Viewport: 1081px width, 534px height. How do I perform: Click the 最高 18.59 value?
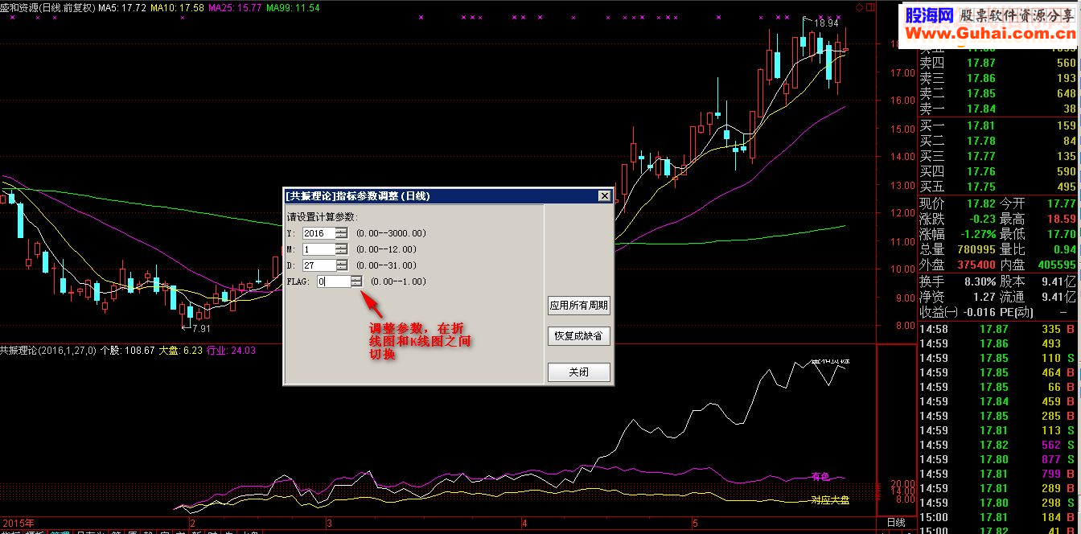[x=1062, y=219]
